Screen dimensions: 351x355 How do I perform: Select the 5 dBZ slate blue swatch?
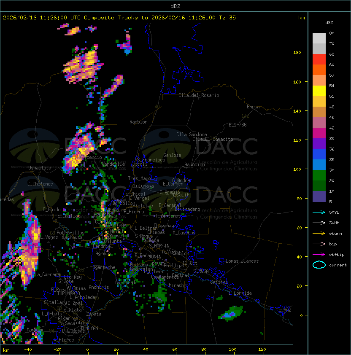coord(319,196)
